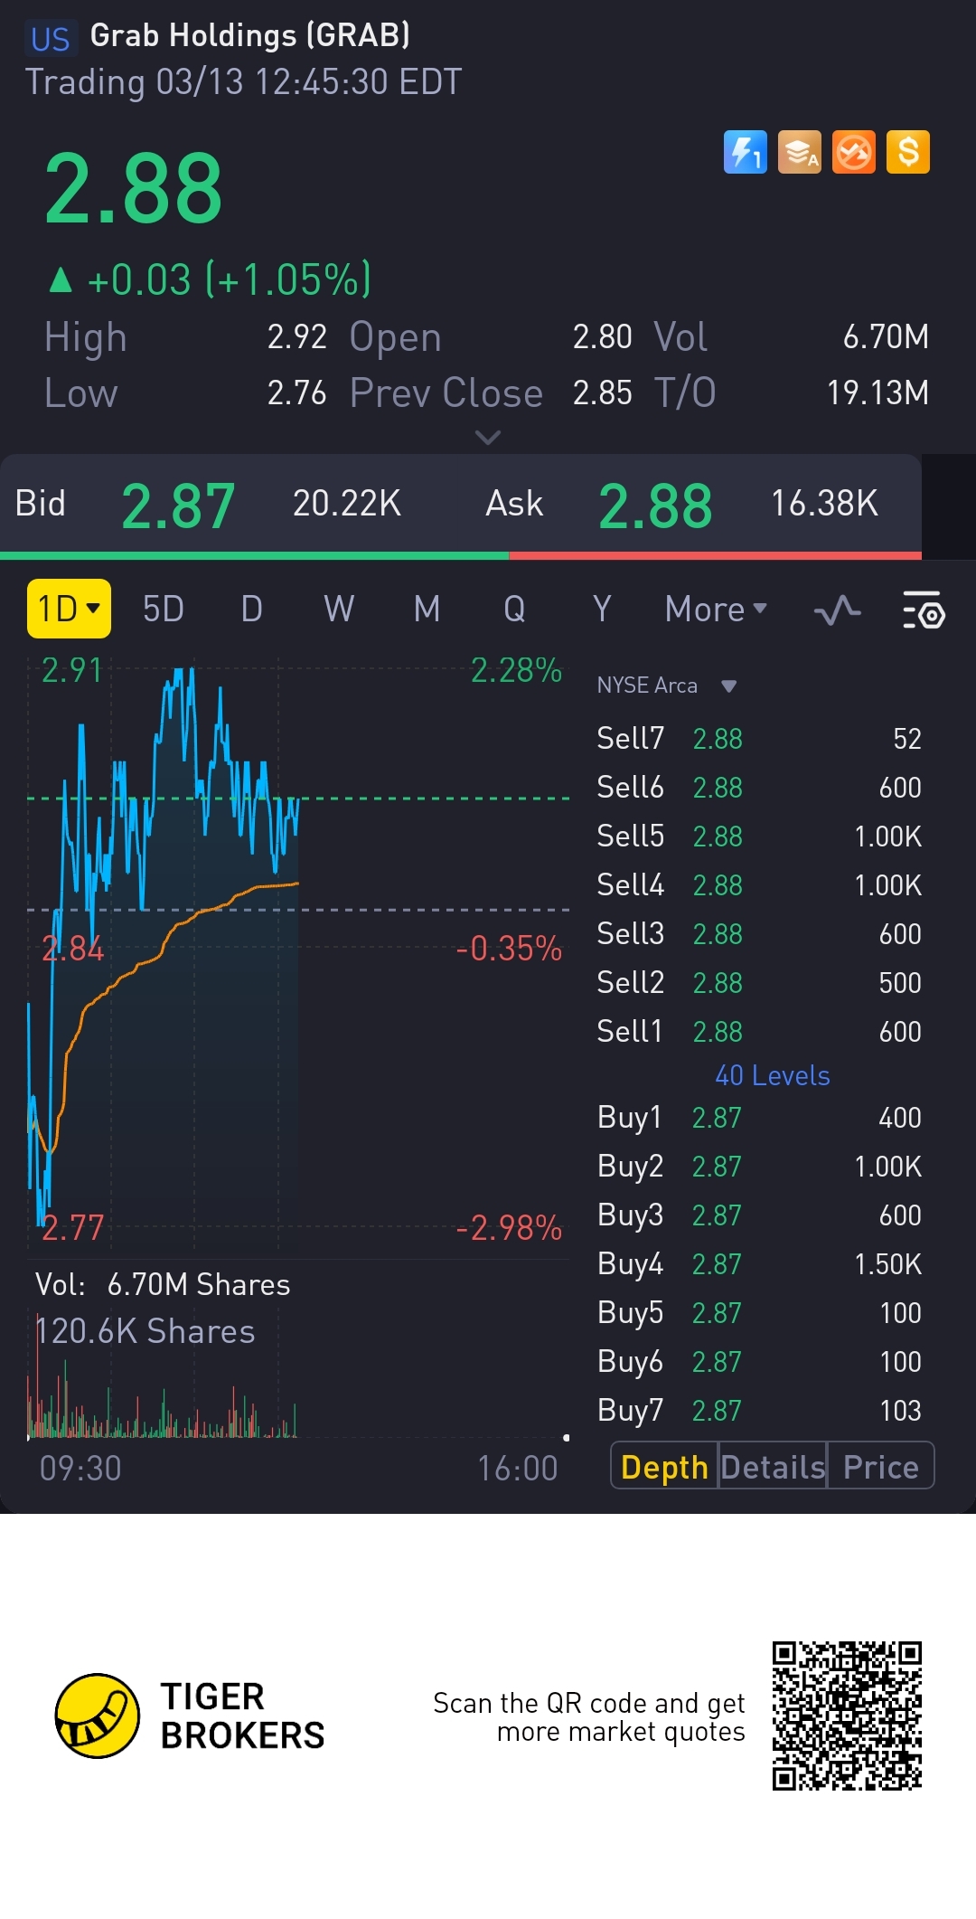The width and height of the screenshot is (976, 1919).
Task: Tap the Open 2.80 value
Action: coord(602,337)
